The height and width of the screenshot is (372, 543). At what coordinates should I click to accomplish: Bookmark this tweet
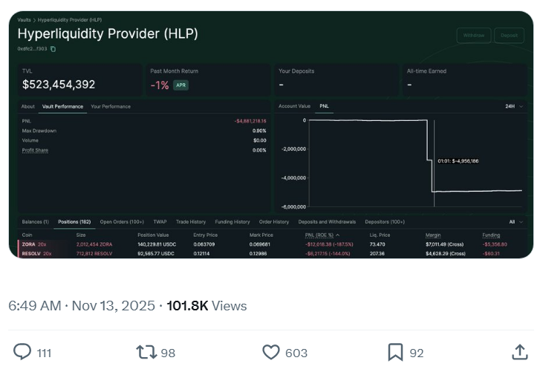point(395,352)
